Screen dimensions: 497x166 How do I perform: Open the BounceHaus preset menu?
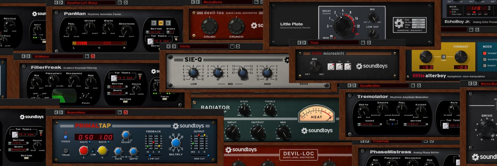pyautogui.click(x=90, y=112)
